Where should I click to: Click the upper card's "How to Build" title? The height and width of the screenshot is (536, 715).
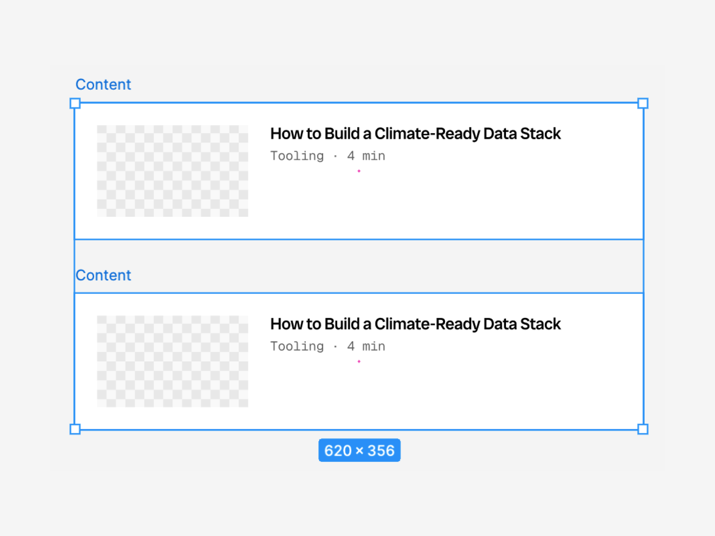[x=415, y=134]
